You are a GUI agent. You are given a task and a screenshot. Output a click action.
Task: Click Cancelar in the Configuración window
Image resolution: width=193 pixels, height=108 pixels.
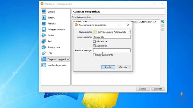click(x=158, y=89)
